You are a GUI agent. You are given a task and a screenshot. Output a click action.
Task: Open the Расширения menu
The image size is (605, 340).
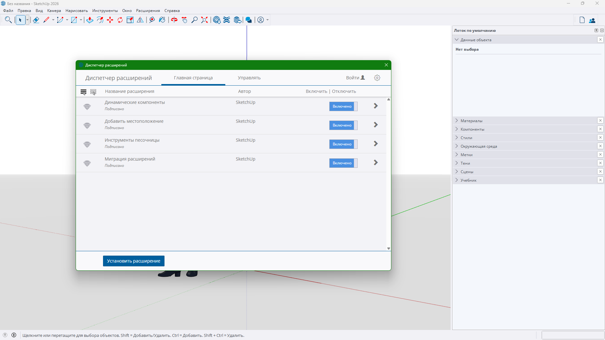click(148, 11)
